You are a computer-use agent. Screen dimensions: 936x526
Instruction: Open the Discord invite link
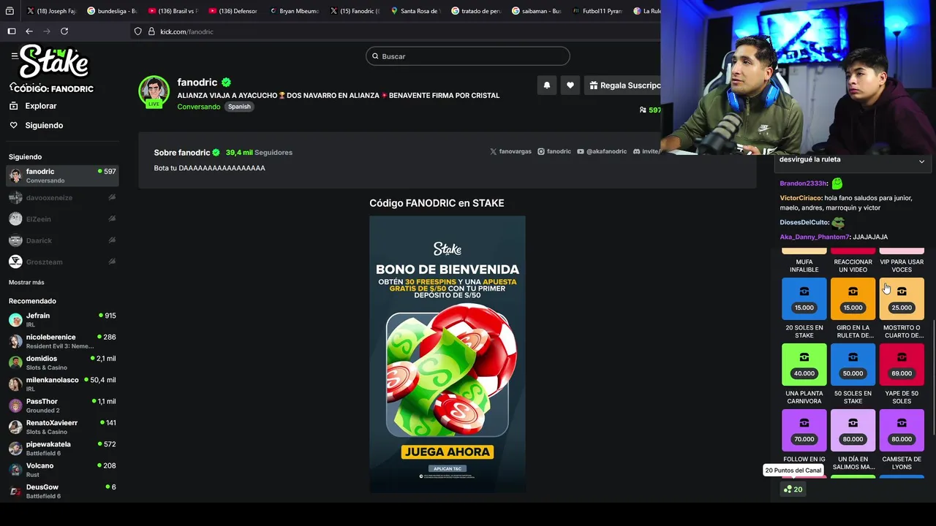[x=646, y=151]
